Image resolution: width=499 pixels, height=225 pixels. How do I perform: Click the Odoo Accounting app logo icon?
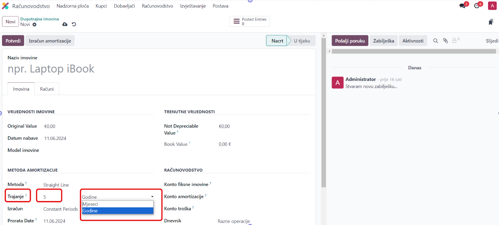pos(5,6)
